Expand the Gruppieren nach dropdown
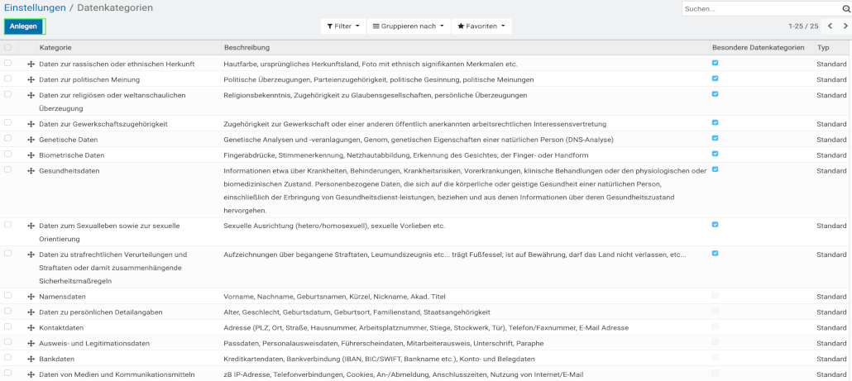The image size is (852, 381). (x=408, y=26)
